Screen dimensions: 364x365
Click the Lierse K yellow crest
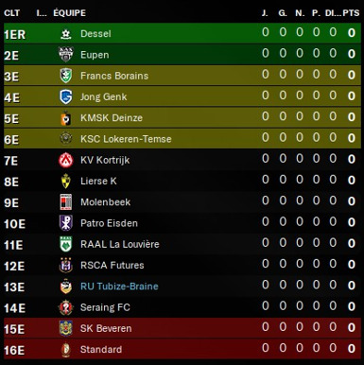tap(66, 182)
